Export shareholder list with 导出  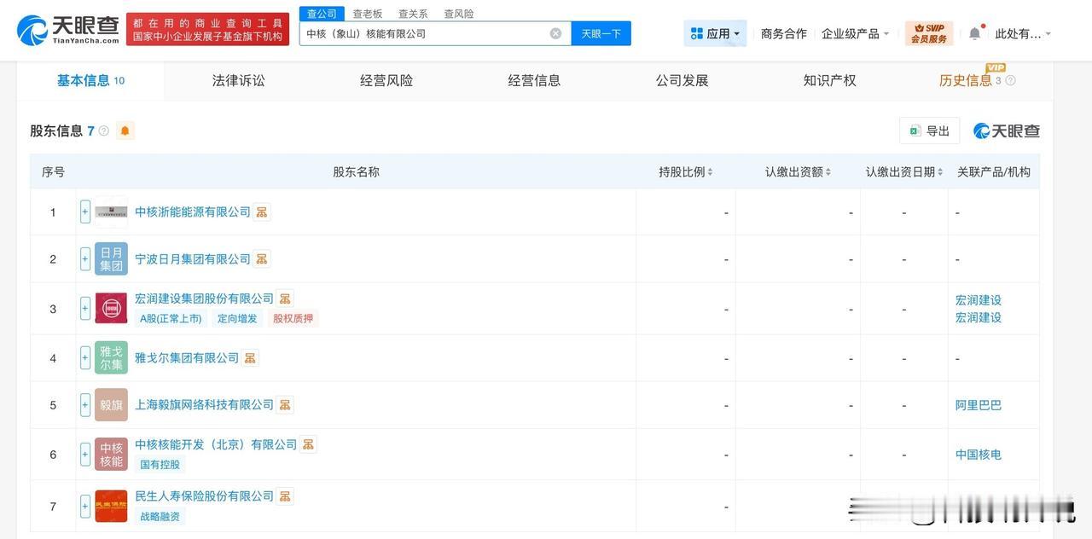(929, 130)
